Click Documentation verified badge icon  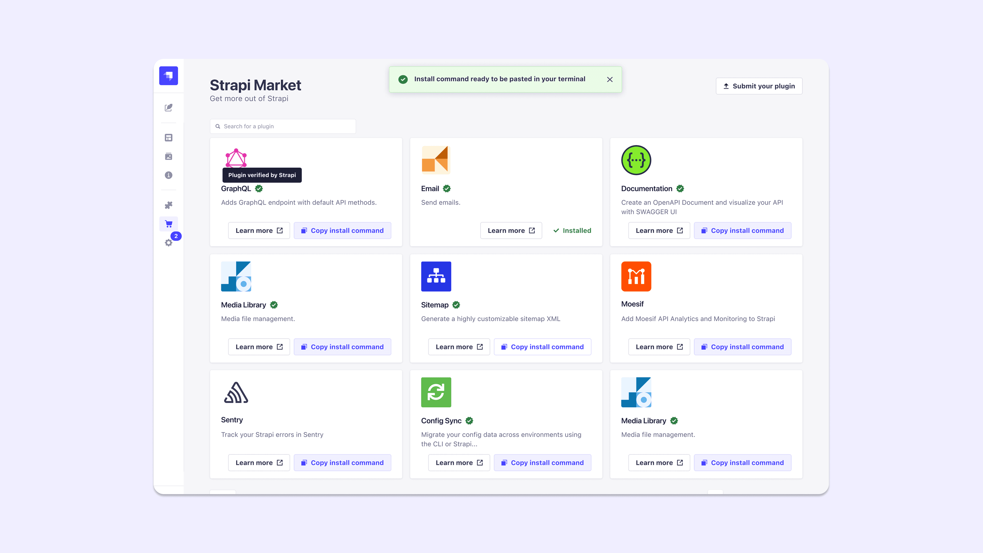(x=680, y=188)
